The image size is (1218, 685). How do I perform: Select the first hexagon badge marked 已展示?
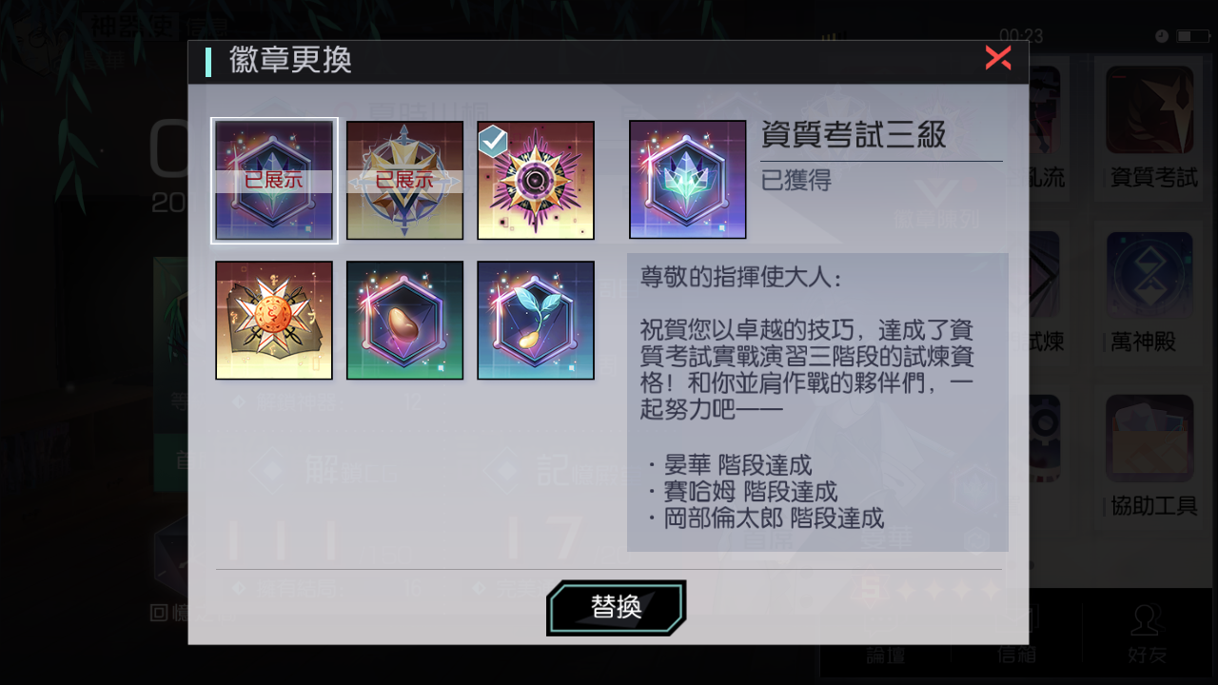(x=274, y=180)
